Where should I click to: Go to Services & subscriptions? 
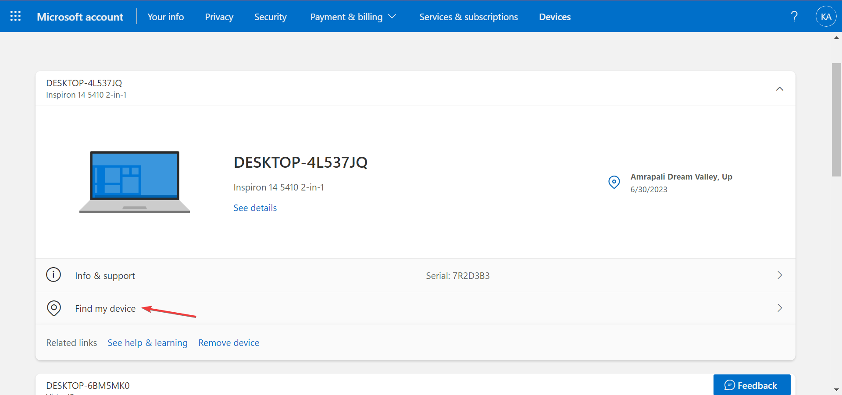[468, 17]
